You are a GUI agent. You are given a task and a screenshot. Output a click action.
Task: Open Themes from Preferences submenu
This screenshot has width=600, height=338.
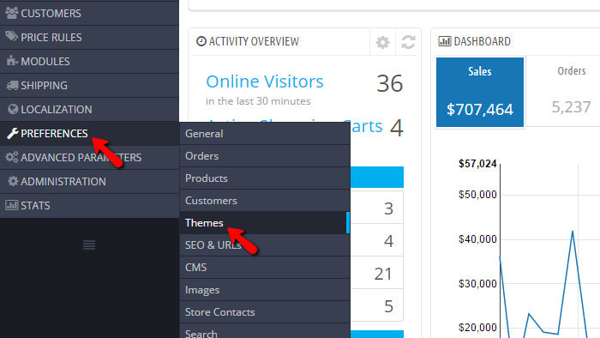265,223
